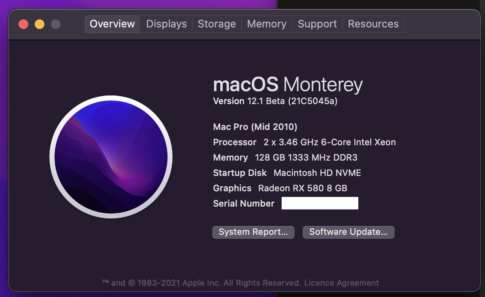This screenshot has height=297, width=485.
Task: Click the graphics value Radeon RX 580 8 GB
Action: pos(303,188)
